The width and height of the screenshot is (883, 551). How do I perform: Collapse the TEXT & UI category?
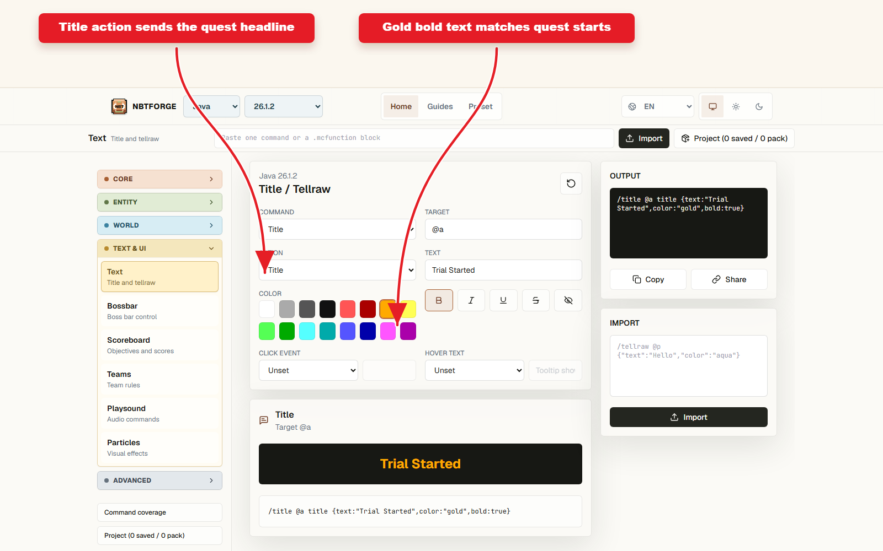click(x=159, y=249)
